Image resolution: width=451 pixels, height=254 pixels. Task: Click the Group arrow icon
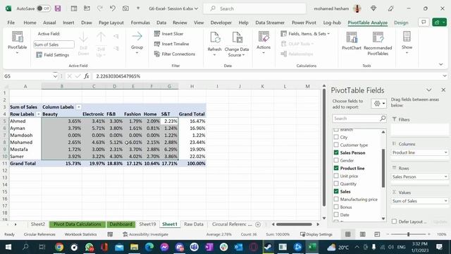[x=137, y=37]
